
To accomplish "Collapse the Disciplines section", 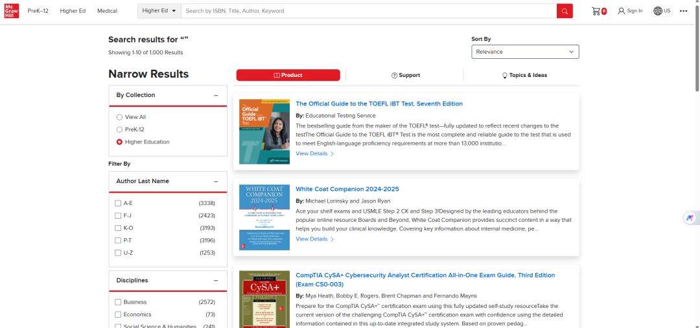I will 216,281.
